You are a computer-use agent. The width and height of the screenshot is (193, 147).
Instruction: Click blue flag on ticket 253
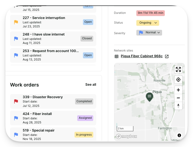coord(16,55)
